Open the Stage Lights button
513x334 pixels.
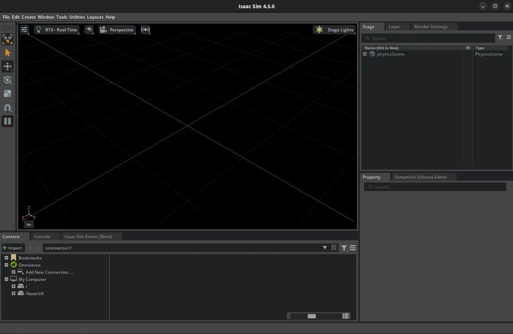335,30
